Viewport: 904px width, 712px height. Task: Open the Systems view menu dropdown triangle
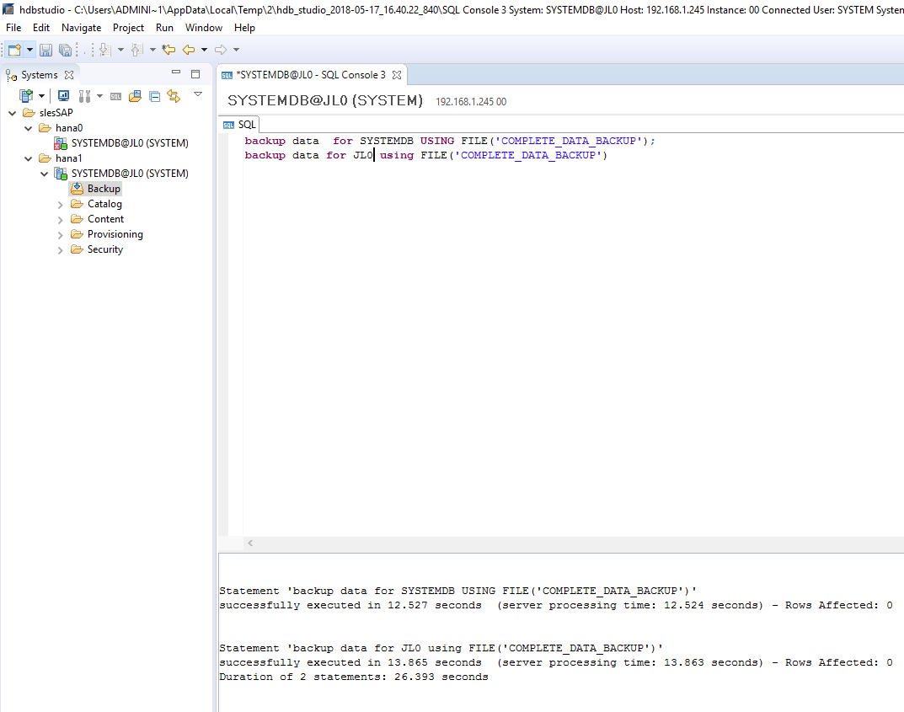pos(198,94)
